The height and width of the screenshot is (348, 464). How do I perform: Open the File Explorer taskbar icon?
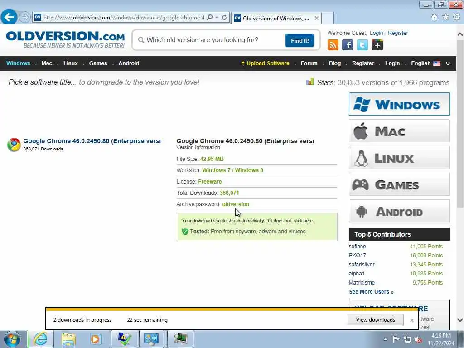(68, 339)
